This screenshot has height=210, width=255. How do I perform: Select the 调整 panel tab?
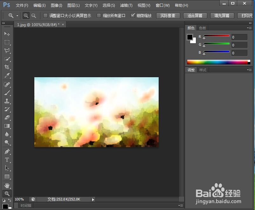(x=191, y=70)
